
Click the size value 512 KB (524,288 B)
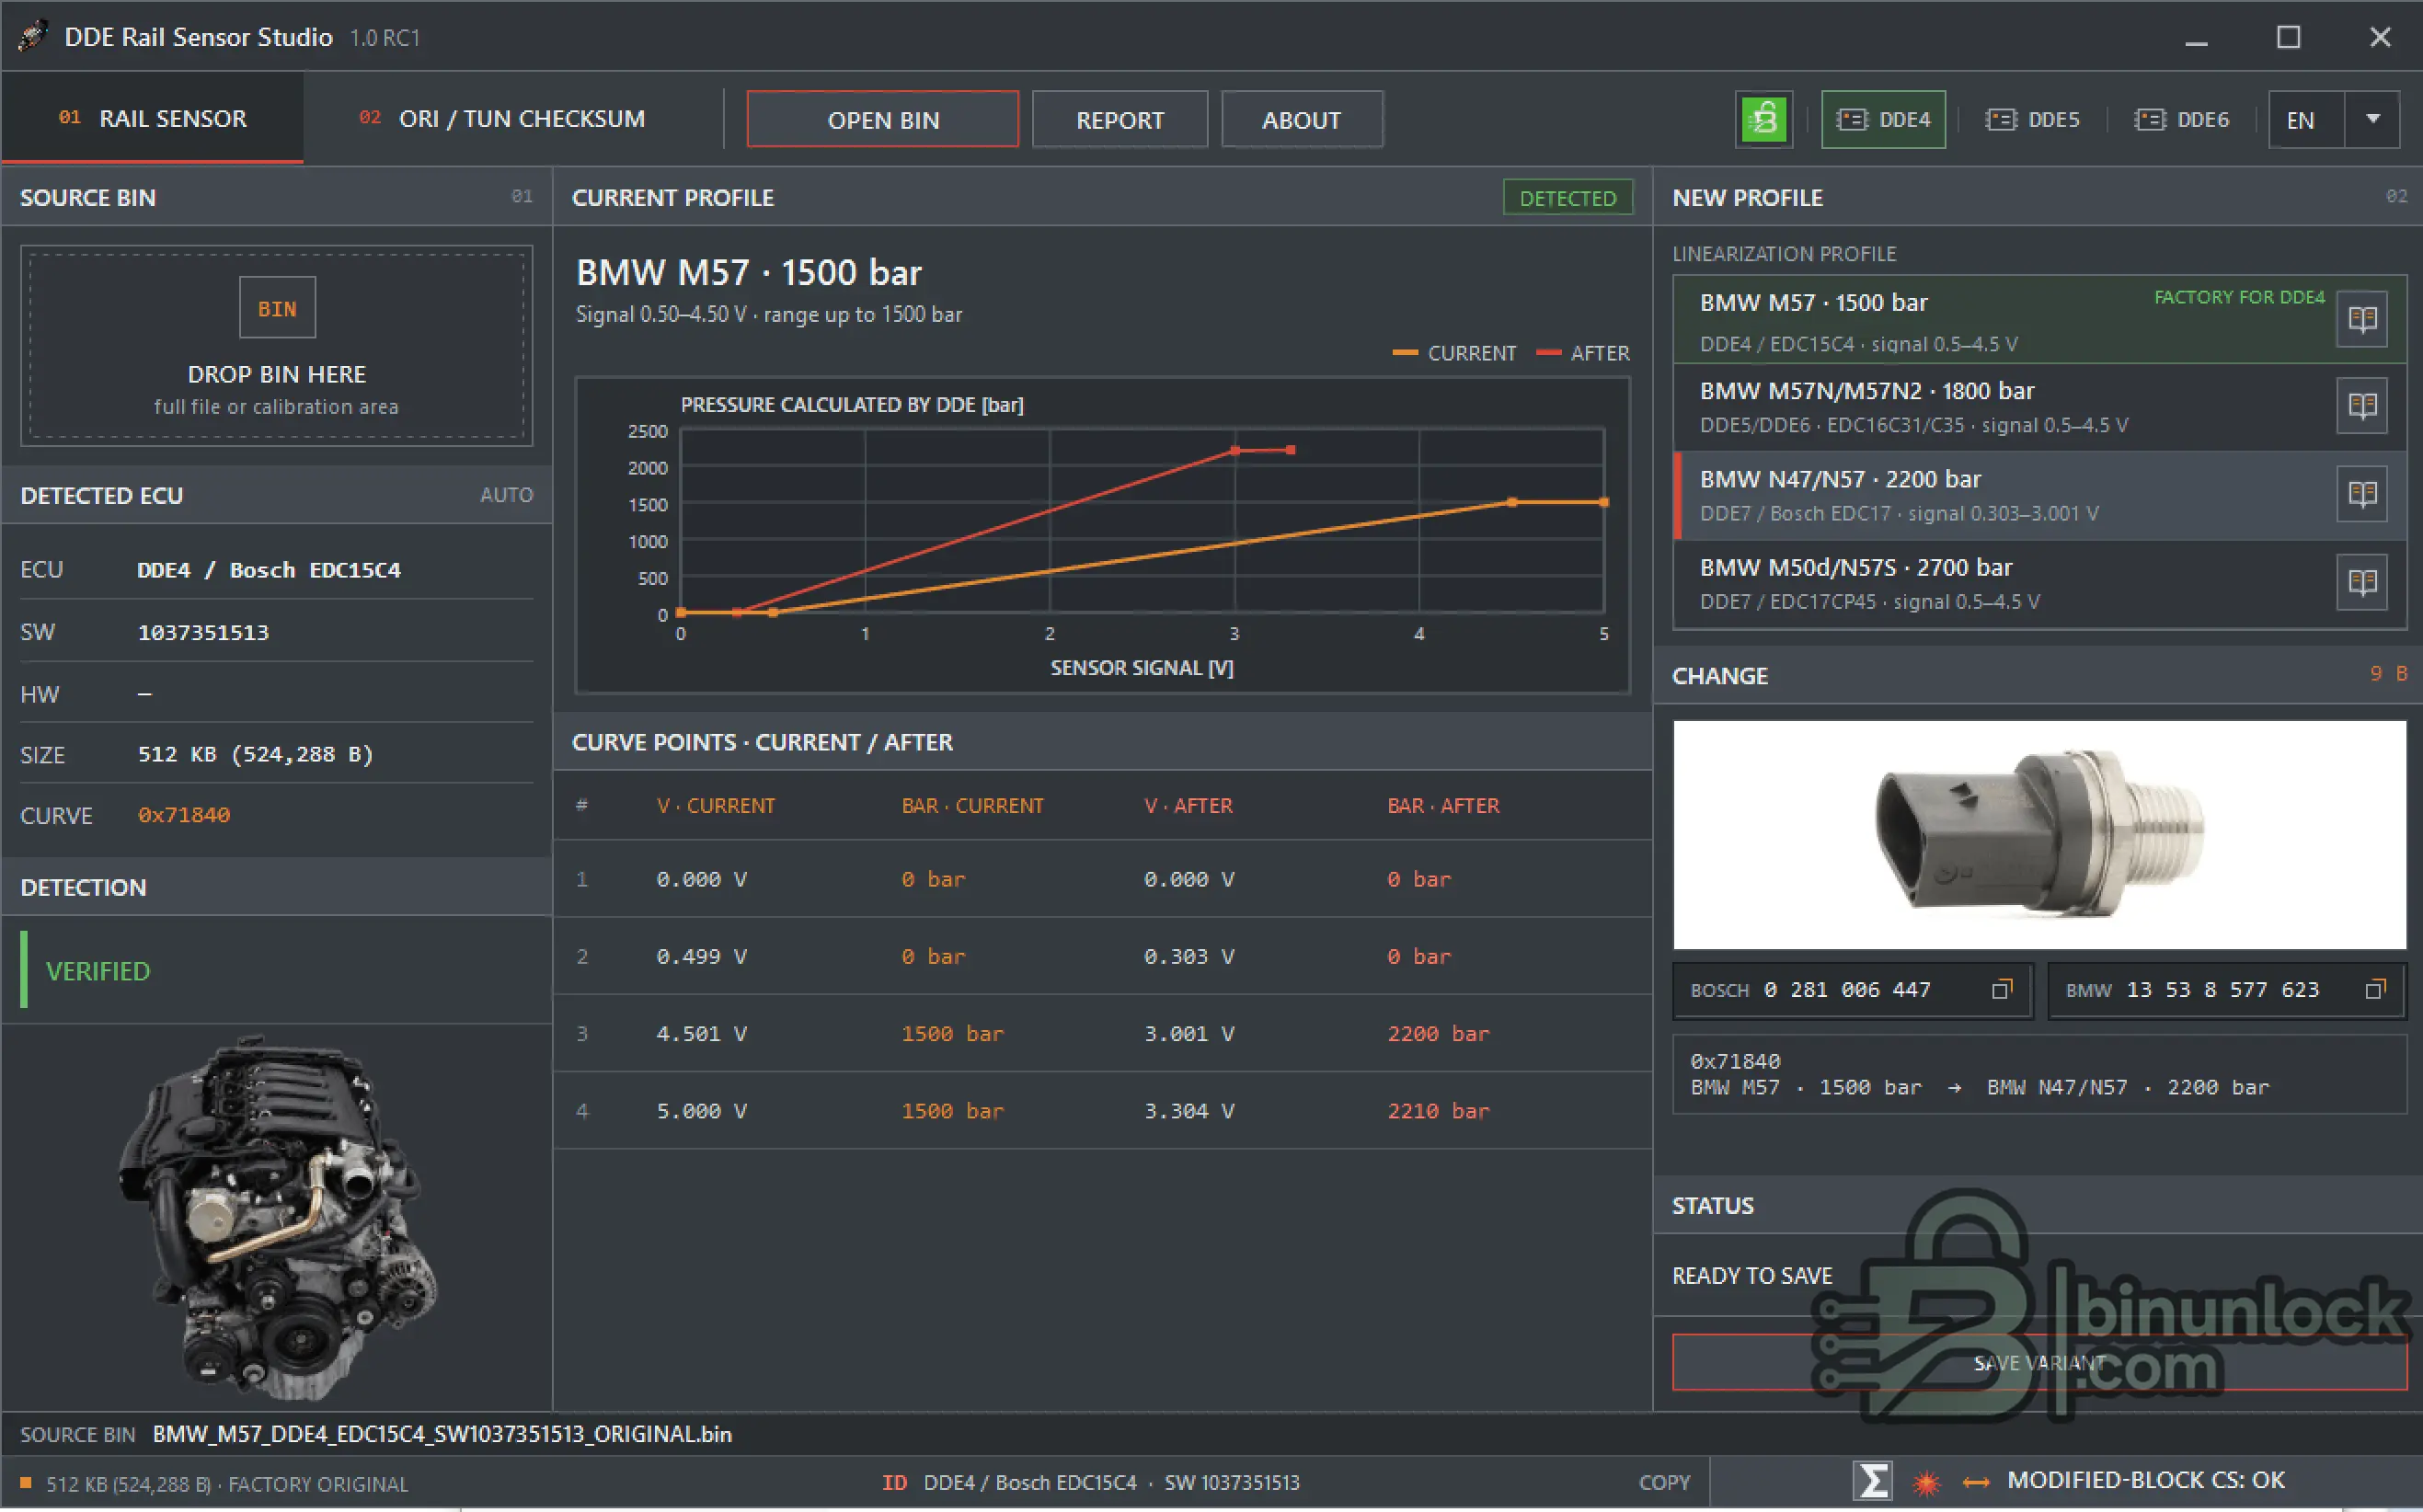(255, 754)
